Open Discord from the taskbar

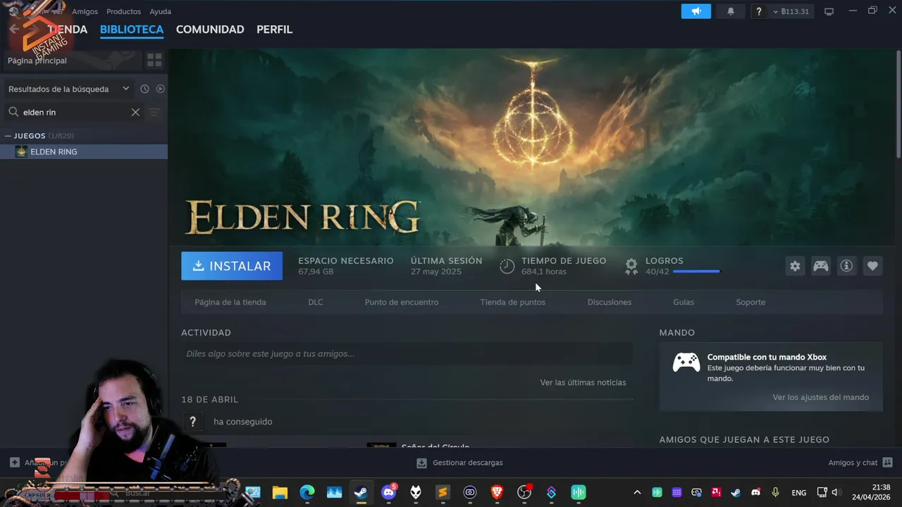point(388,492)
